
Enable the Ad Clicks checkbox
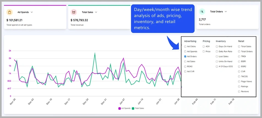pos(185,46)
